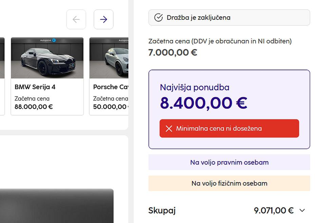This screenshot has width=320, height=223.
Task: Click the 8.400,00 € highest bid amount
Action: [204, 103]
